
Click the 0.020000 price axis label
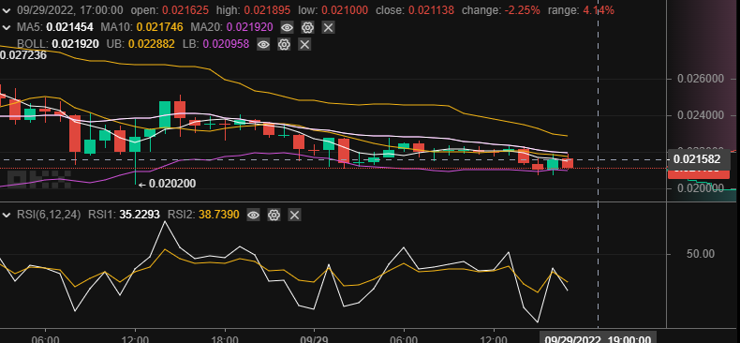701,188
